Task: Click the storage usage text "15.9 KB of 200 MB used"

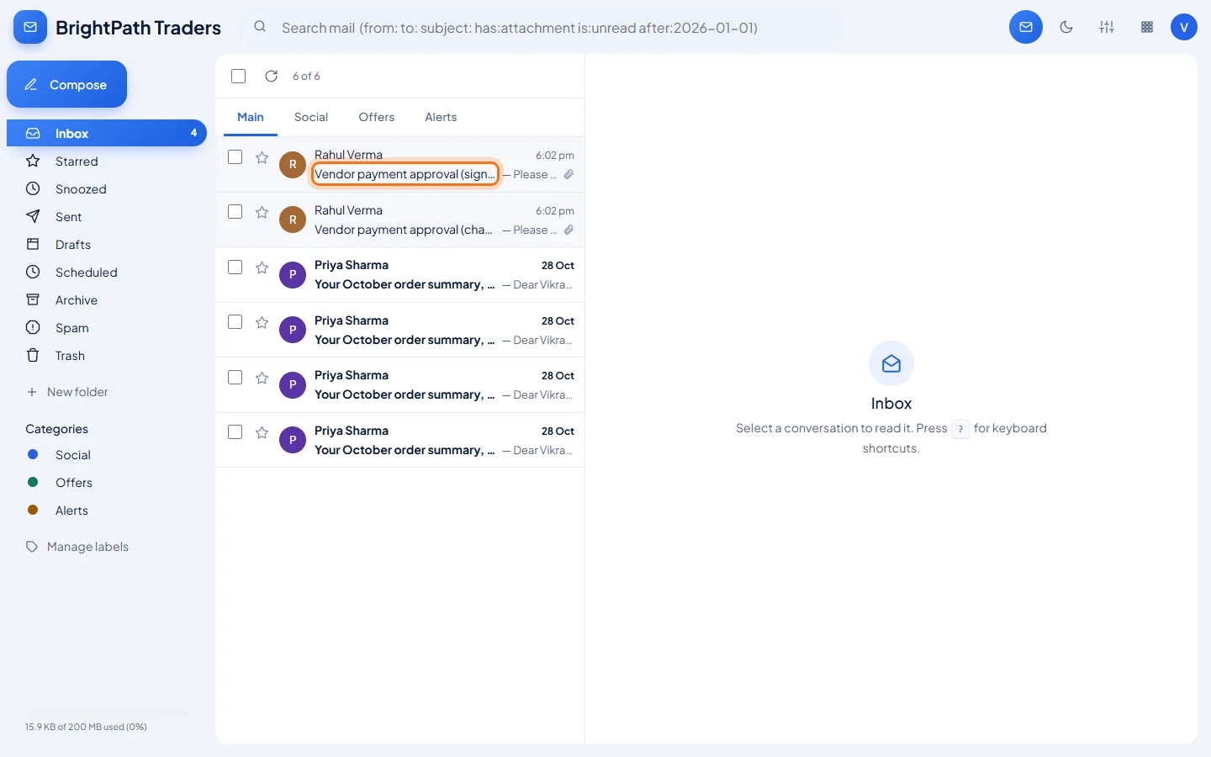Action: (x=86, y=727)
